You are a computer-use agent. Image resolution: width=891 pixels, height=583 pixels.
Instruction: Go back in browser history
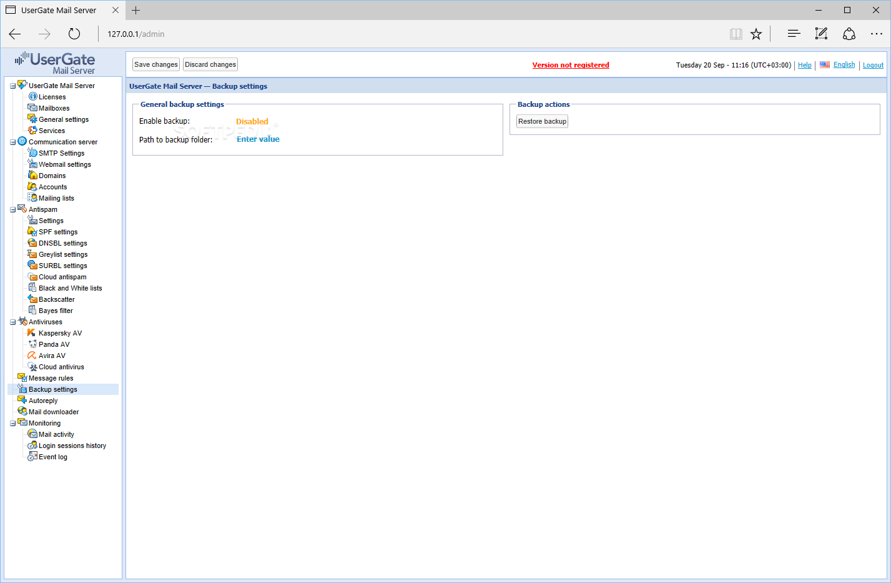[x=15, y=34]
